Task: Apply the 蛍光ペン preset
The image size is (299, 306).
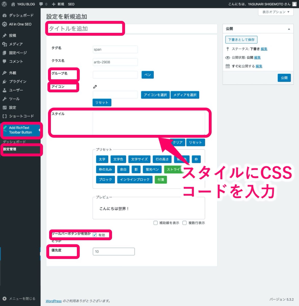Action: [x=152, y=169]
